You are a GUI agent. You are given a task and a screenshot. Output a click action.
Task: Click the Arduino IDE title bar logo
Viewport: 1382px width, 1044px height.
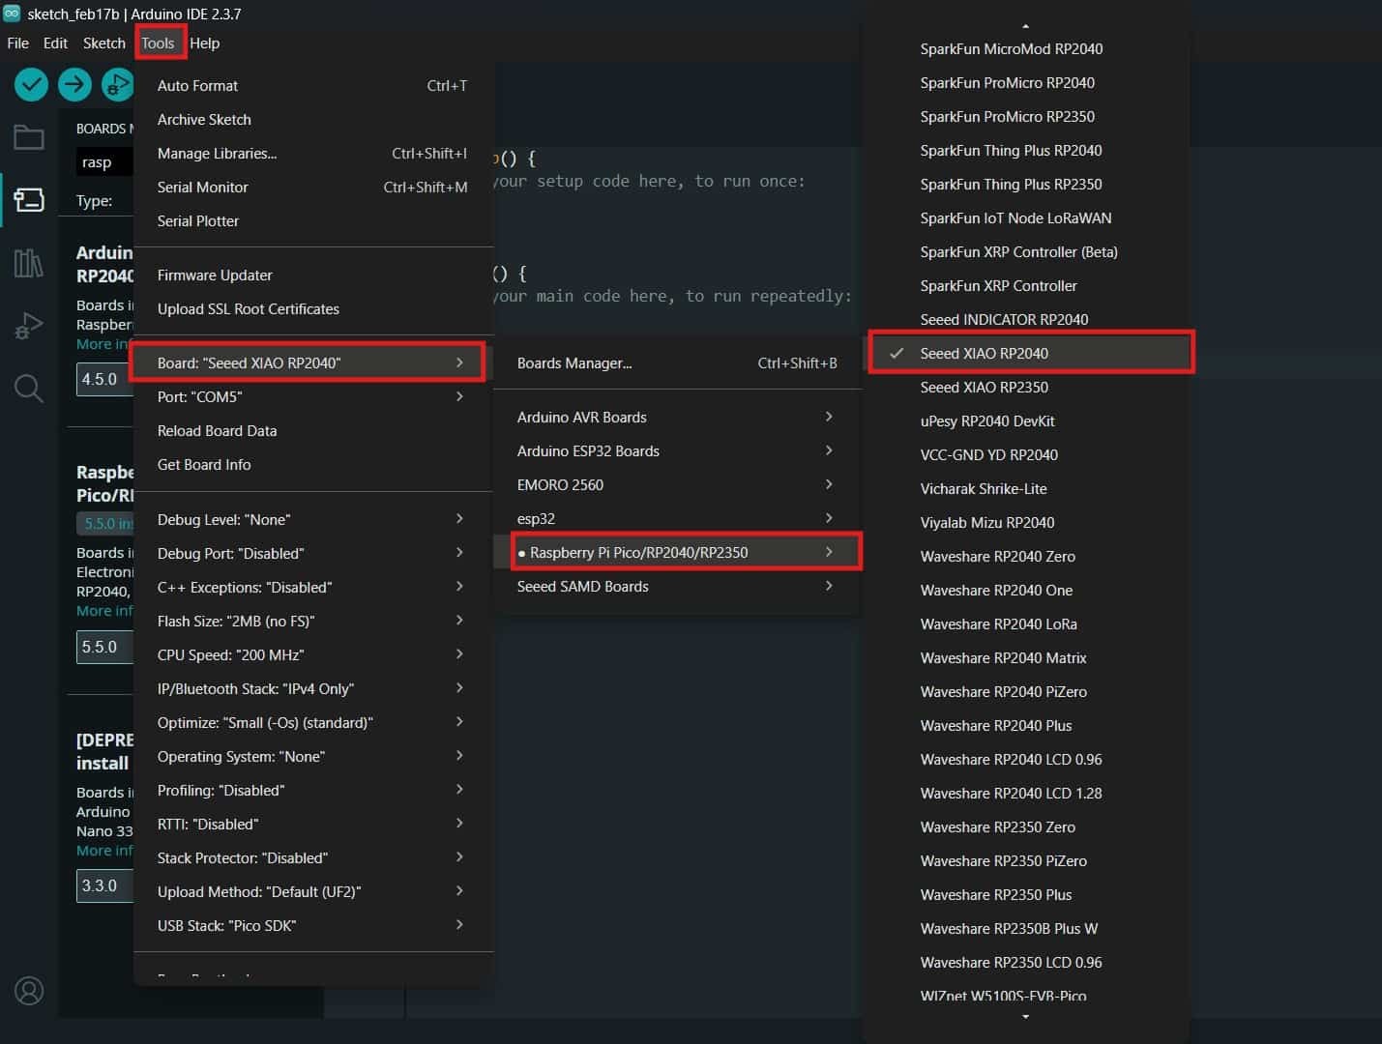tap(12, 14)
